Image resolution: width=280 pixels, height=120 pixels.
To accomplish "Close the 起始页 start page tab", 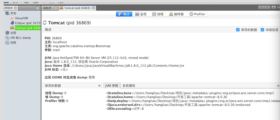I will pyautogui.click(x=56, y=8).
